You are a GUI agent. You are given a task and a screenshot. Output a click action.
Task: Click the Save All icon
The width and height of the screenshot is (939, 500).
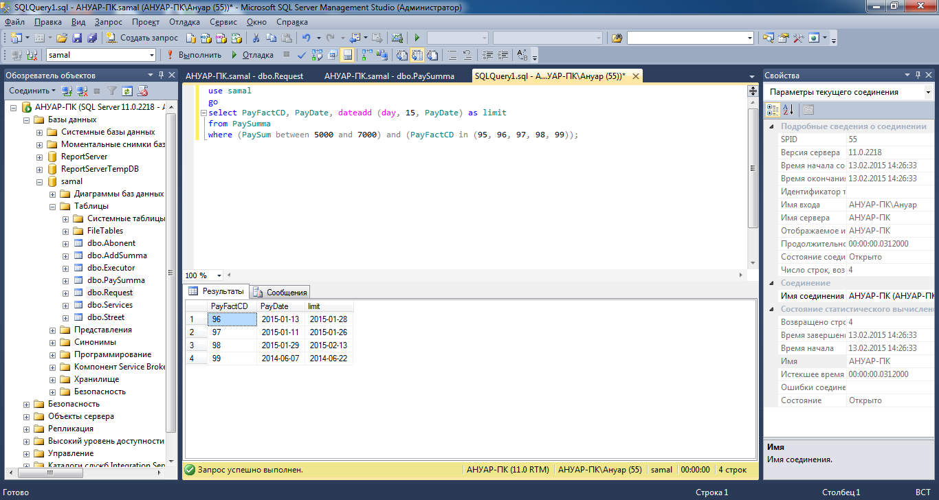[x=92, y=38]
